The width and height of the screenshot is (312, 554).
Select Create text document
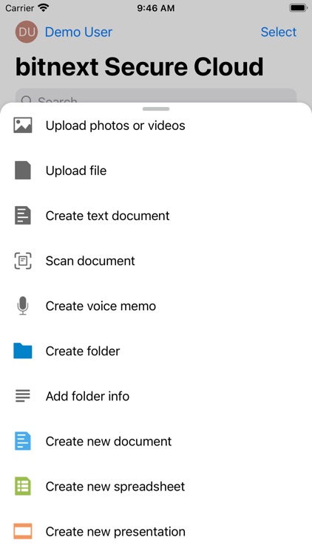coord(107,216)
